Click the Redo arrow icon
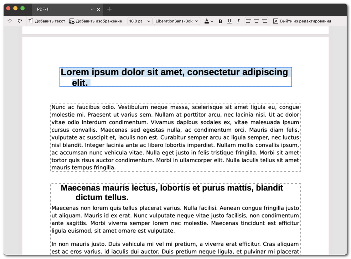This screenshot has height=259, width=351. [20, 21]
